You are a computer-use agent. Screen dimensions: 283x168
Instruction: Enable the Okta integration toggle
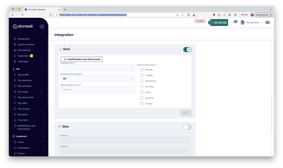click(x=187, y=127)
